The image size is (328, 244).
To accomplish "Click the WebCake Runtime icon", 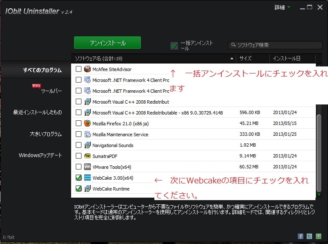I will pyautogui.click(x=87, y=188).
